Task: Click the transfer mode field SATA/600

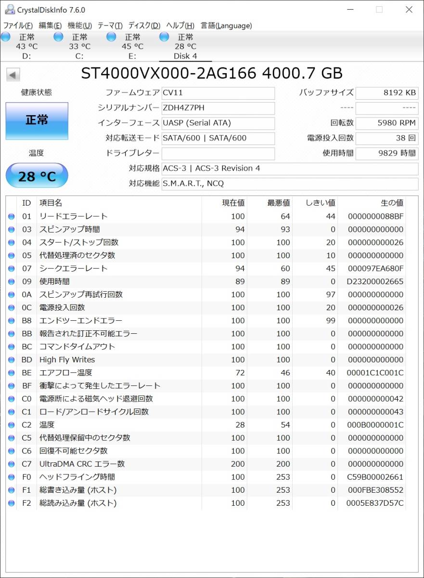Action: click(218, 138)
